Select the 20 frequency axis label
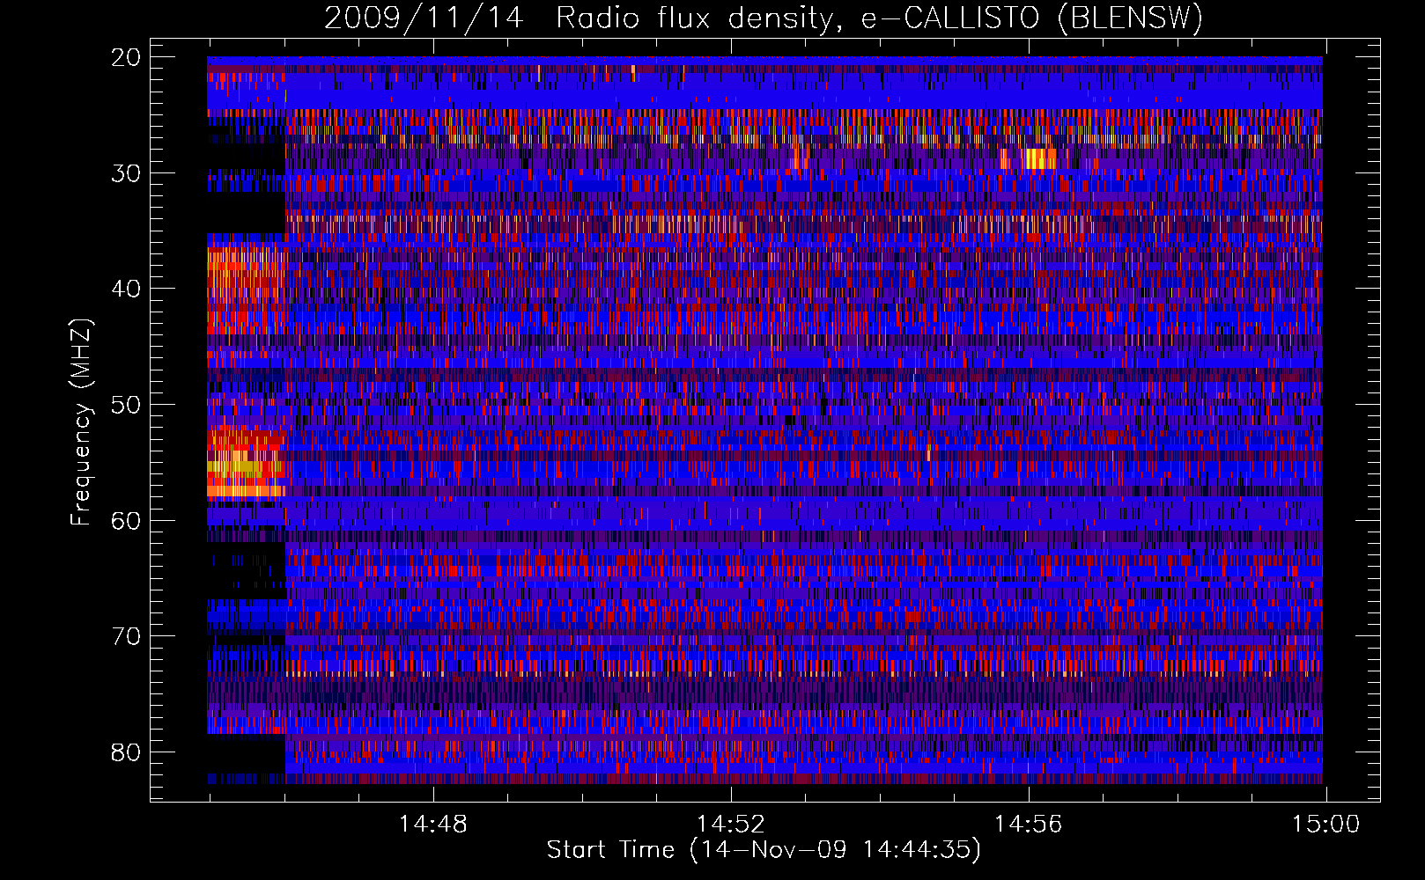The width and height of the screenshot is (1425, 880). [127, 57]
